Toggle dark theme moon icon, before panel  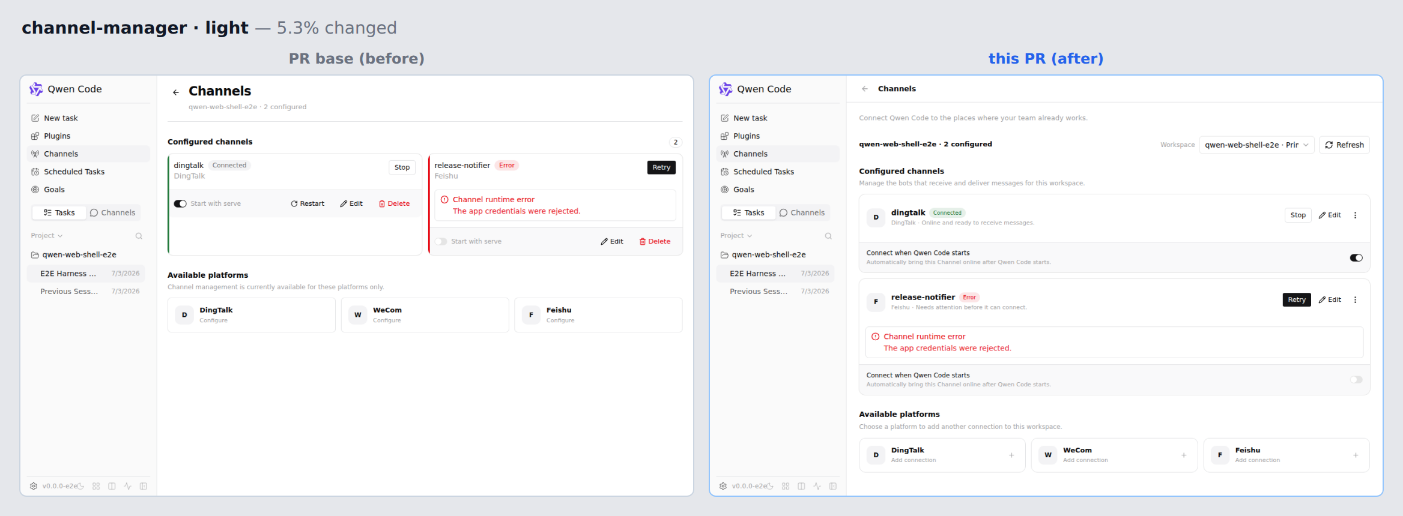tap(80, 486)
